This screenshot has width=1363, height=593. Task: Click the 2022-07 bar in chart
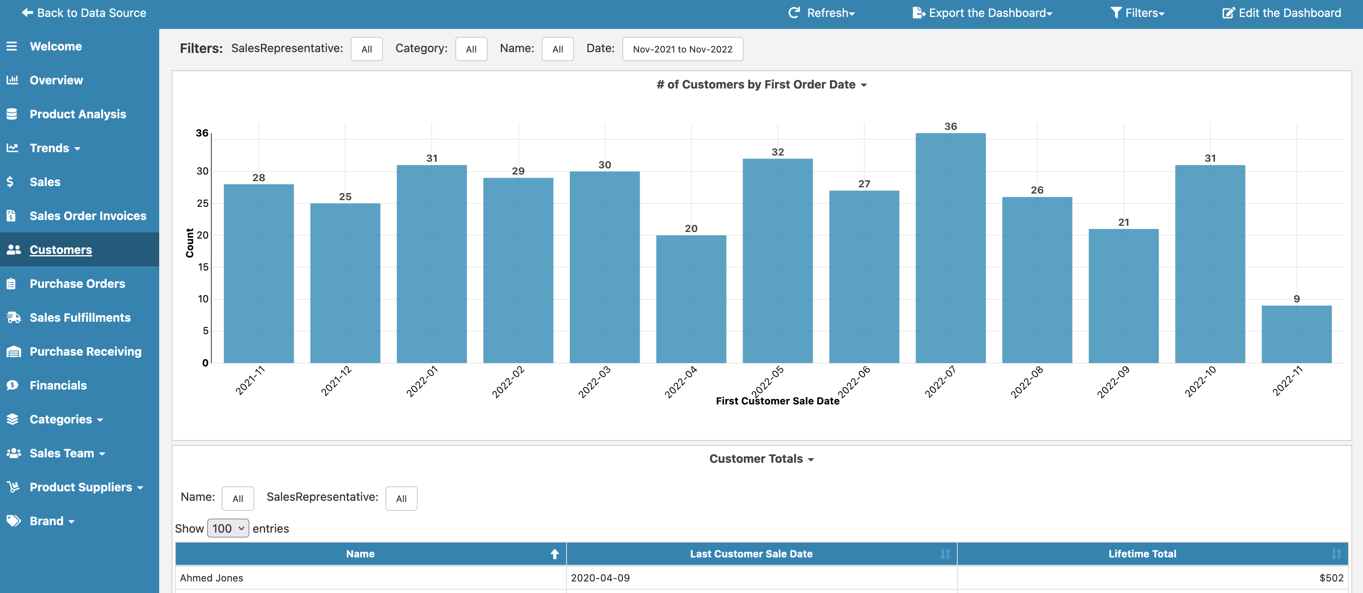950,249
